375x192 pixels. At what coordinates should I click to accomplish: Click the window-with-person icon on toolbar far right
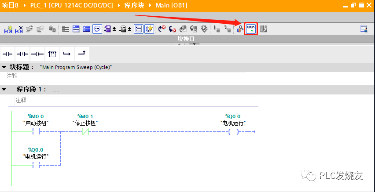364,29
